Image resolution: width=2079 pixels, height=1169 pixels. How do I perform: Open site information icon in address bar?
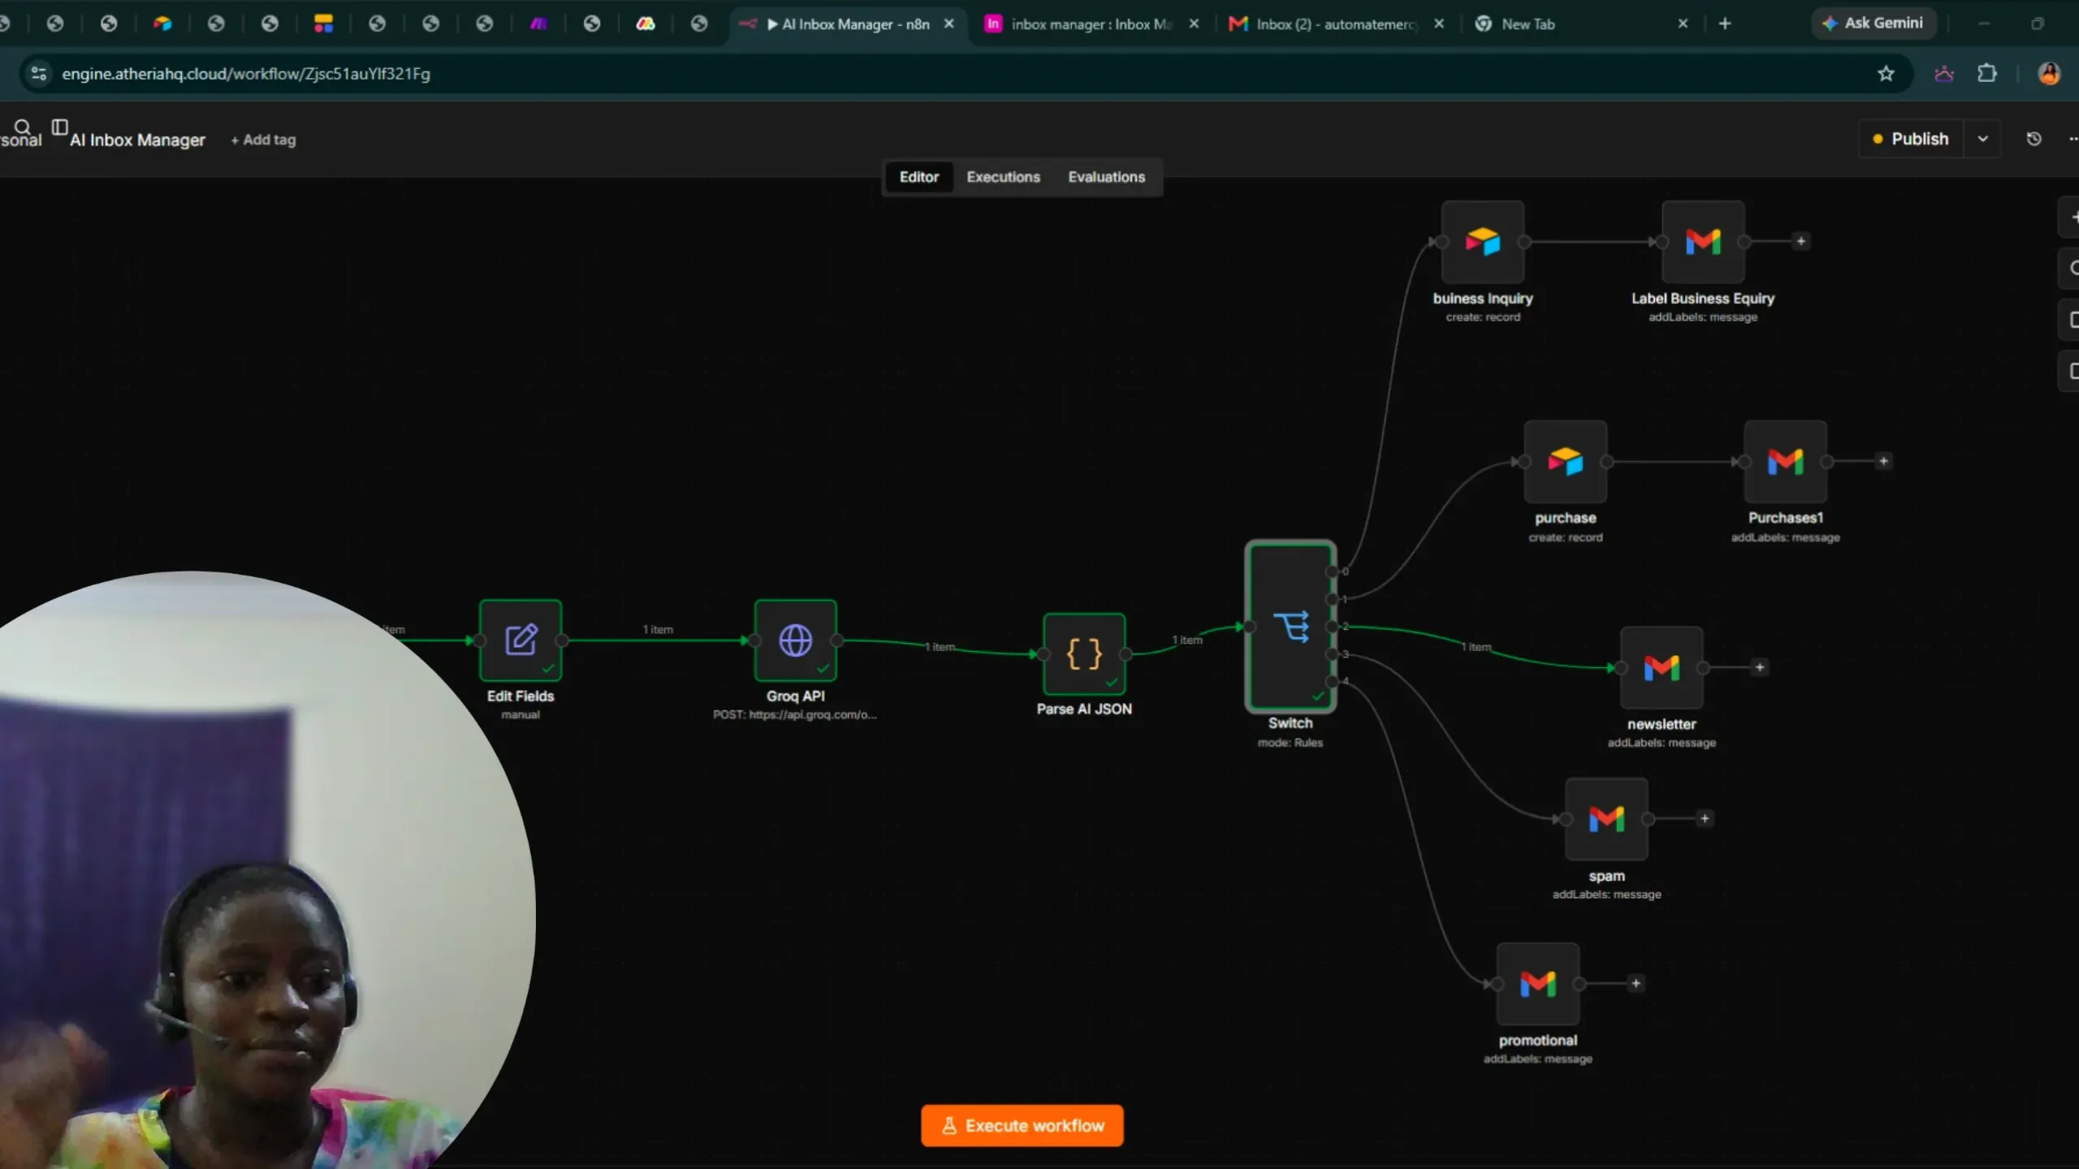pyautogui.click(x=38, y=74)
